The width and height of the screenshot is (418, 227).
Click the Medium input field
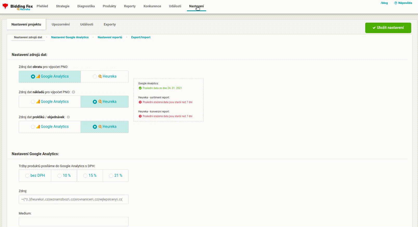click(74, 222)
